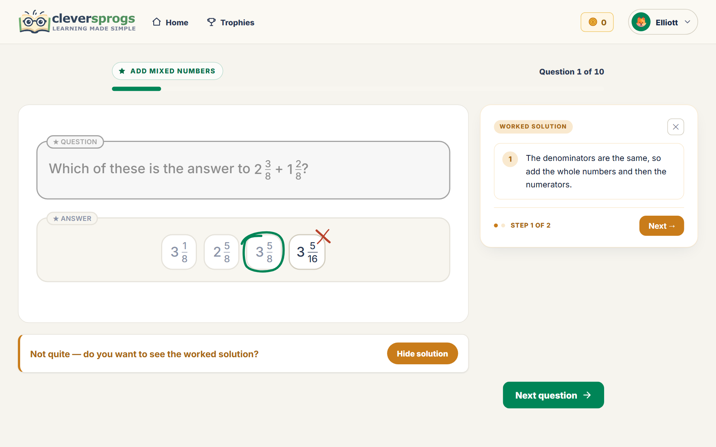Go to next worked solution step
716x447 pixels.
tap(662, 226)
